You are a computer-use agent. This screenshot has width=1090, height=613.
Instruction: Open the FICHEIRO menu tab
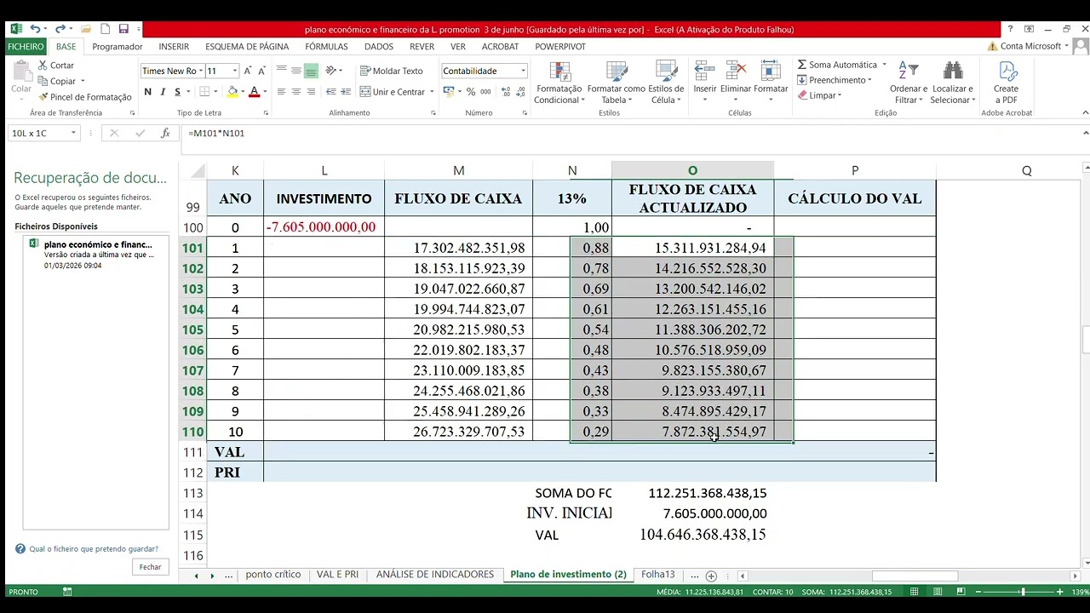[x=26, y=47]
